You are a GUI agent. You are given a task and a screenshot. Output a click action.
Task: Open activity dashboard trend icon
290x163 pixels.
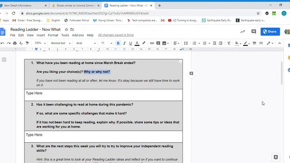(242, 32)
